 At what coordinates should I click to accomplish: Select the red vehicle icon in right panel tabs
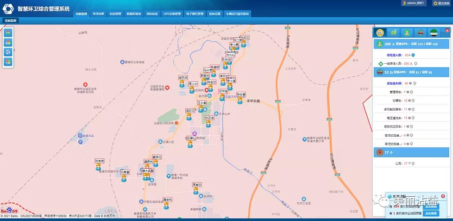[x=420, y=32]
